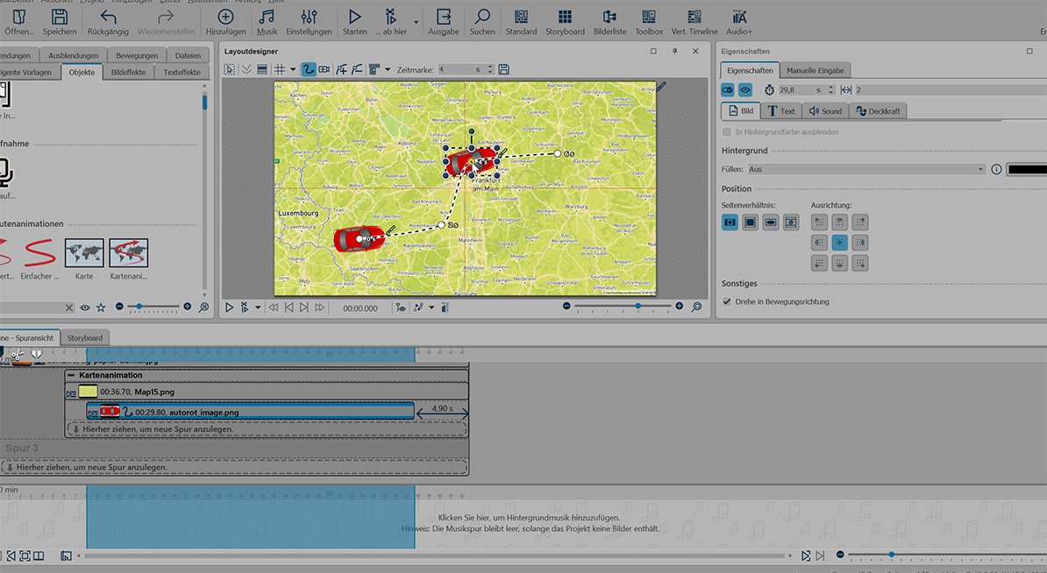This screenshot has width=1047, height=573.
Task: Click the background fill black color swatch
Action: [1026, 169]
